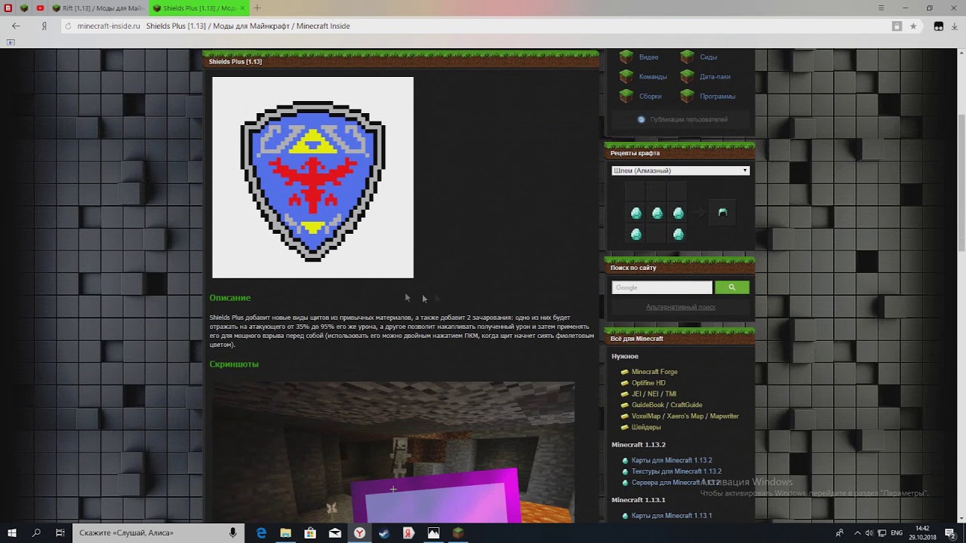Open the Сборки section link
966x543 pixels.
tap(650, 97)
